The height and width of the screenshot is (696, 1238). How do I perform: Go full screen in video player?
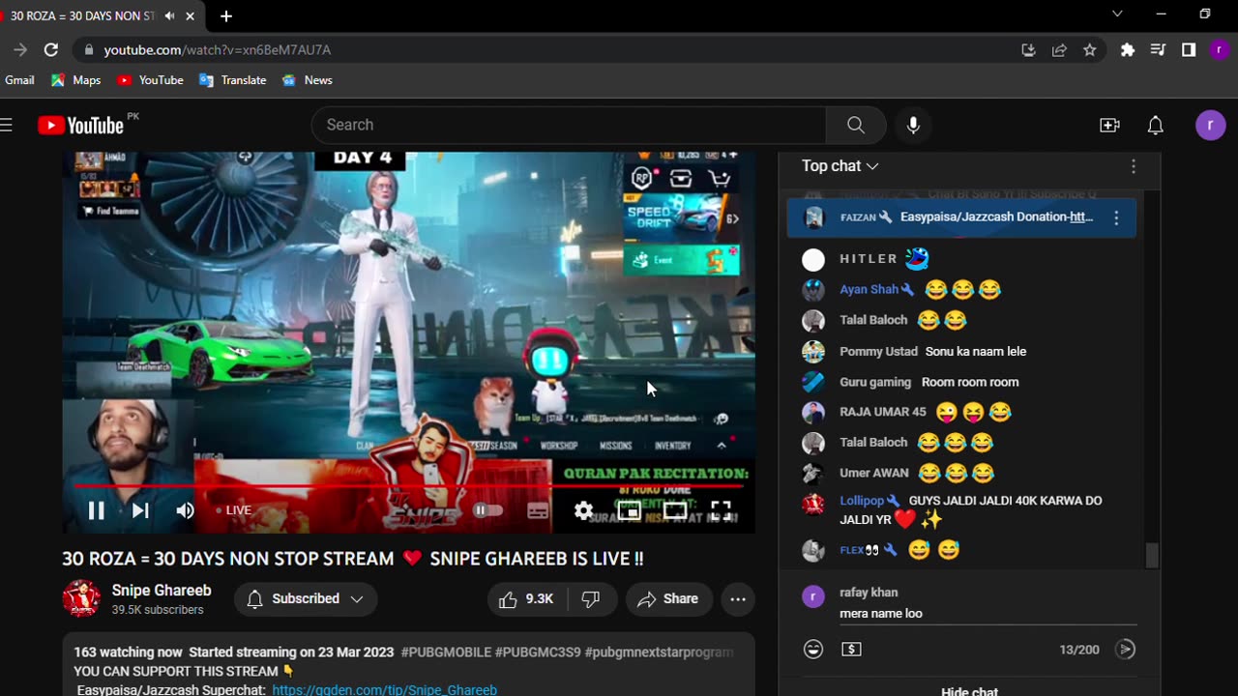pyautogui.click(x=721, y=510)
